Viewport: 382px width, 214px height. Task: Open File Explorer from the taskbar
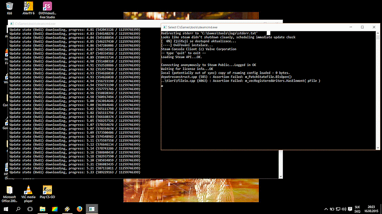(x=43, y=209)
